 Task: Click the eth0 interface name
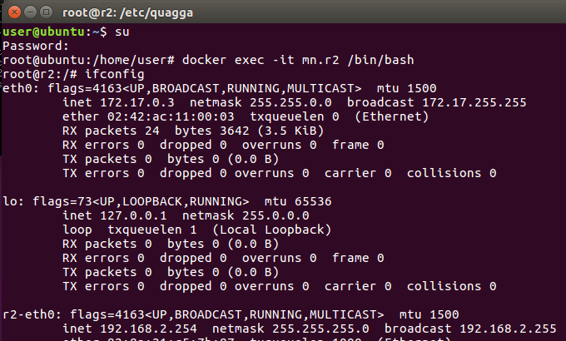pos(17,88)
